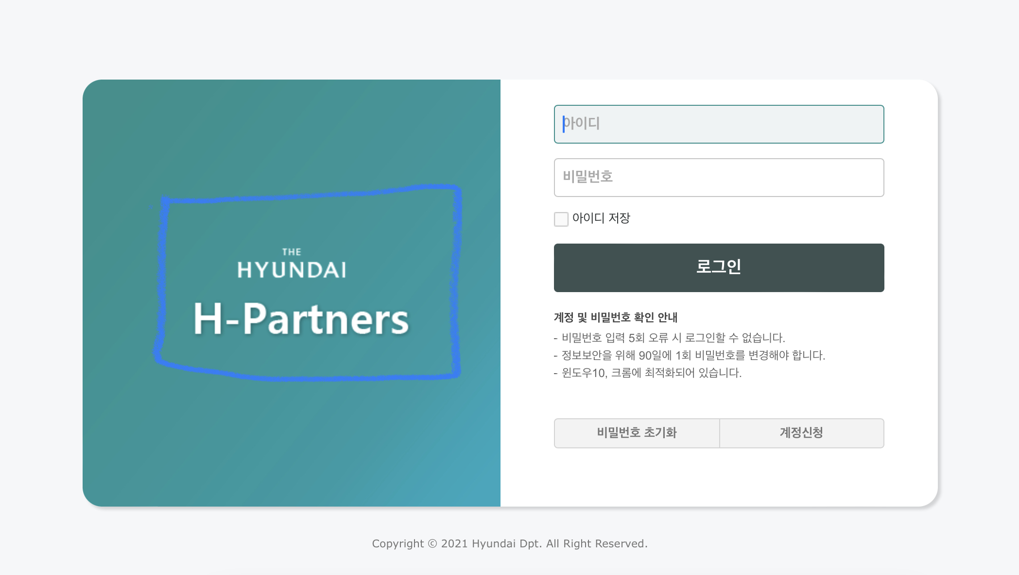1019x575 pixels.
Task: Click the copyright notice at the bottom
Action: [x=509, y=543]
